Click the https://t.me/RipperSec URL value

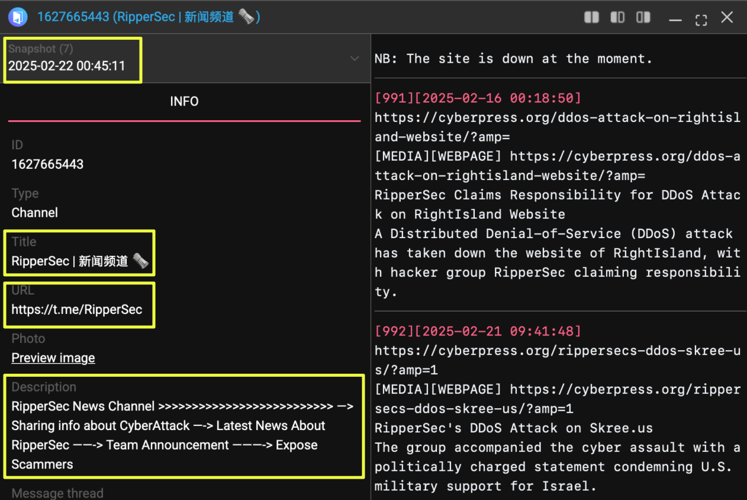tap(77, 309)
